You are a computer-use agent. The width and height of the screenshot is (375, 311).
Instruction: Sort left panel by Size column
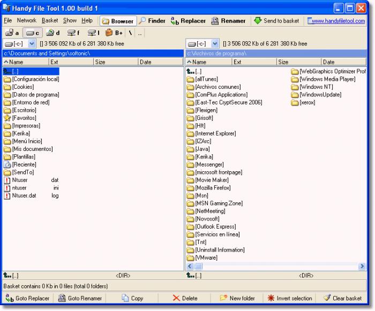[116, 62]
